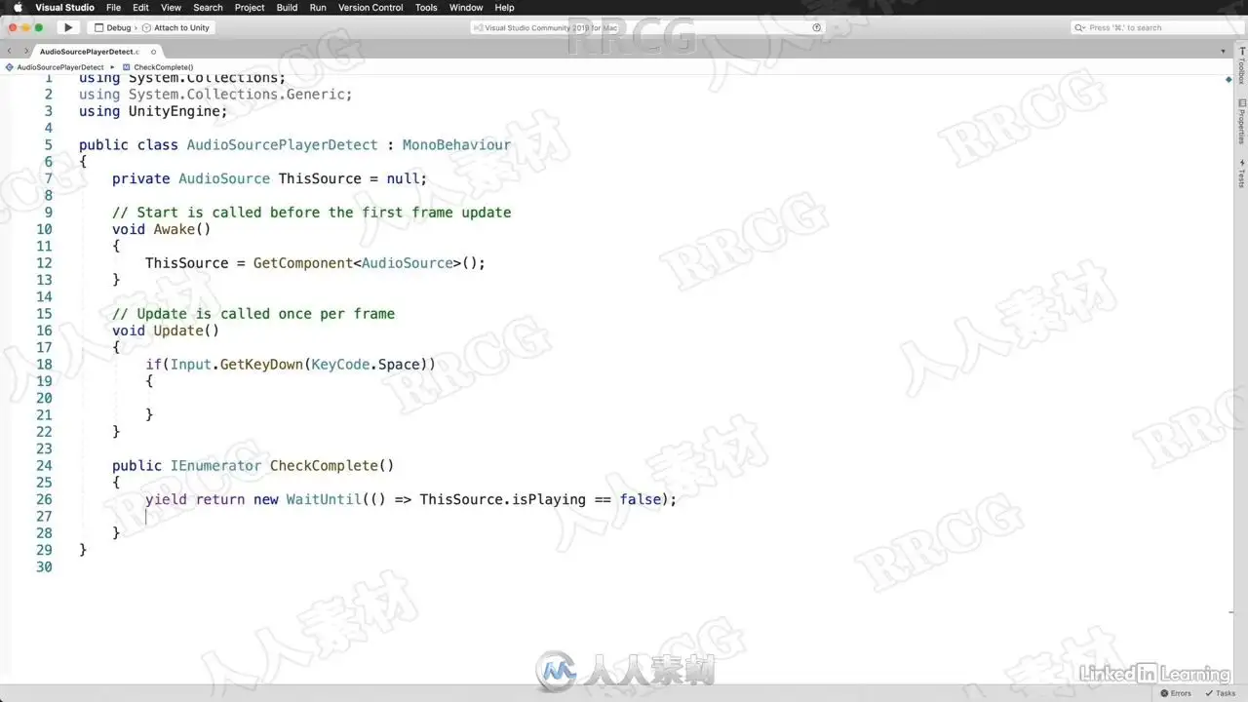Open the Visual Studio application menu
Screen dimensions: 1248x702
point(64,8)
